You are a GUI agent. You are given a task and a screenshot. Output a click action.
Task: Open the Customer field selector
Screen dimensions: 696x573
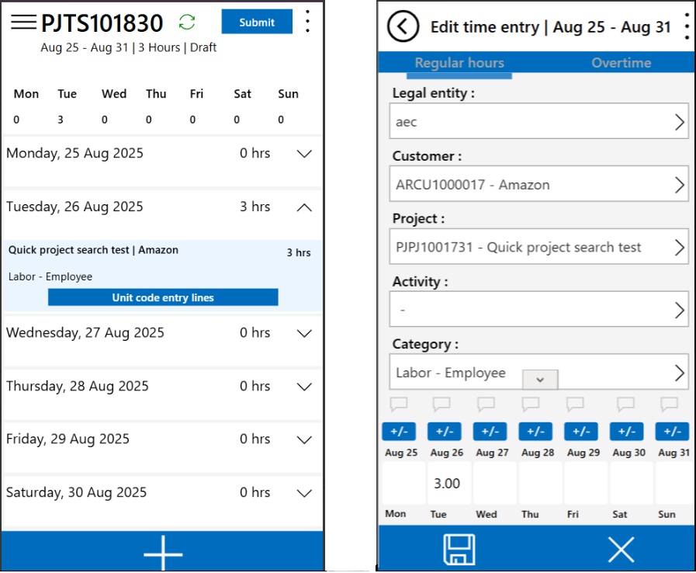click(x=539, y=185)
